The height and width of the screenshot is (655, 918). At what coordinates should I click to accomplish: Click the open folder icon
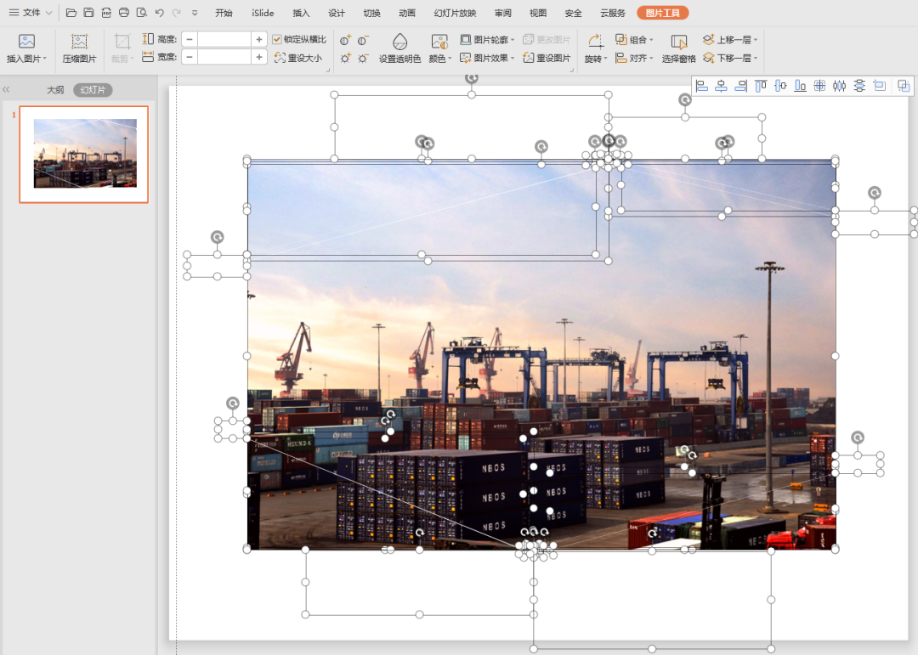click(71, 12)
